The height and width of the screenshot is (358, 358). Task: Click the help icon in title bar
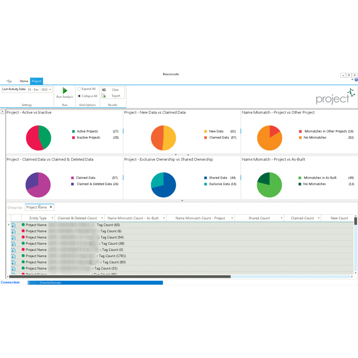[x=356, y=80]
